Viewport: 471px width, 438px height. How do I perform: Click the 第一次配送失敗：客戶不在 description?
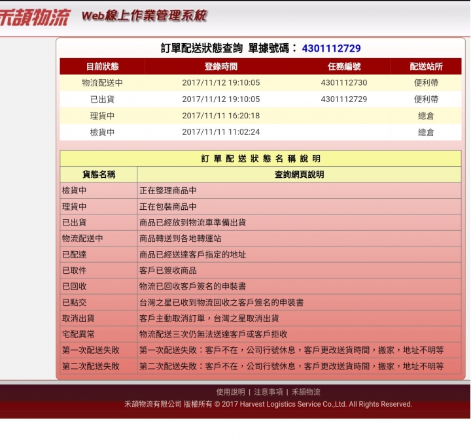(291, 350)
